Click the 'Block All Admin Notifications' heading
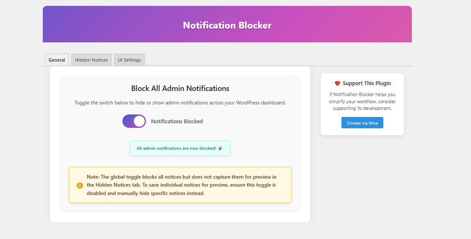Viewport: 471px width, 239px height. pyautogui.click(x=180, y=88)
